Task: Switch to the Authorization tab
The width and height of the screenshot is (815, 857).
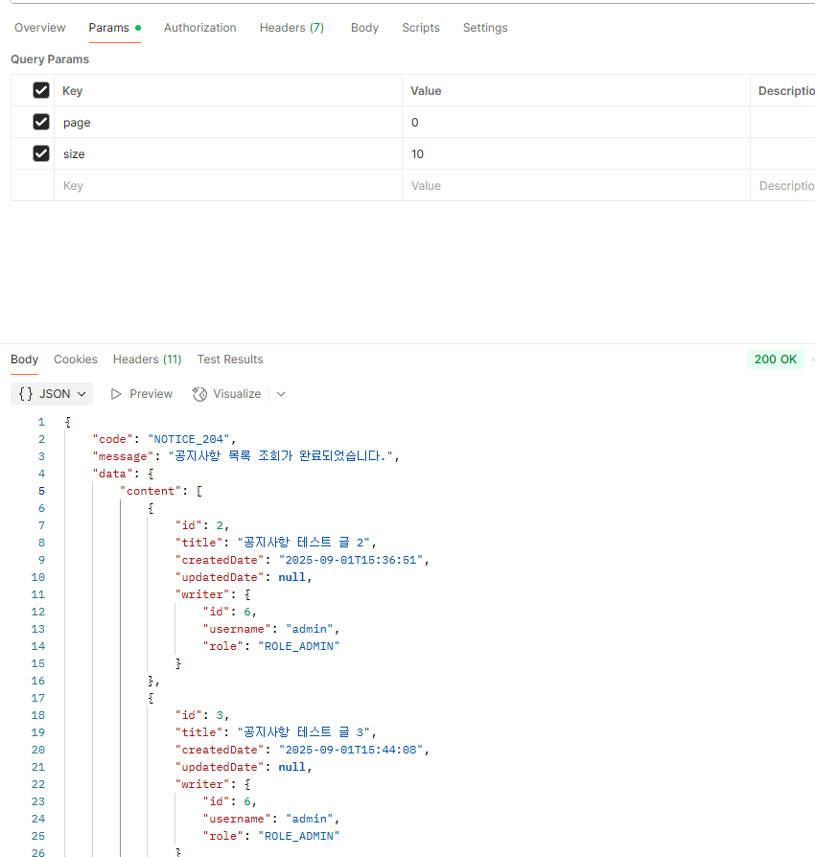Action: [200, 28]
